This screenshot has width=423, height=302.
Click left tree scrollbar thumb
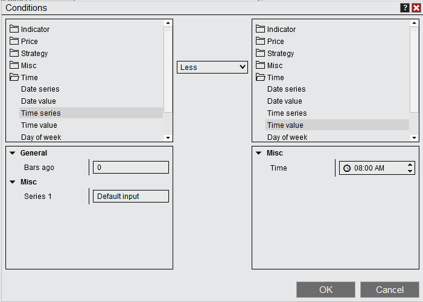pos(168,69)
